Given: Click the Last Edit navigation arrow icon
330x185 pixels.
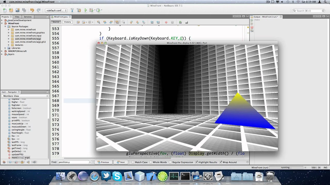Looking at the screenshot, I should tap(78, 22).
